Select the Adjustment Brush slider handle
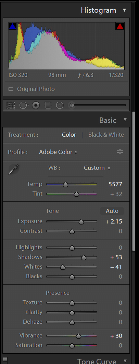The image size is (139, 364). tap(72, 105)
